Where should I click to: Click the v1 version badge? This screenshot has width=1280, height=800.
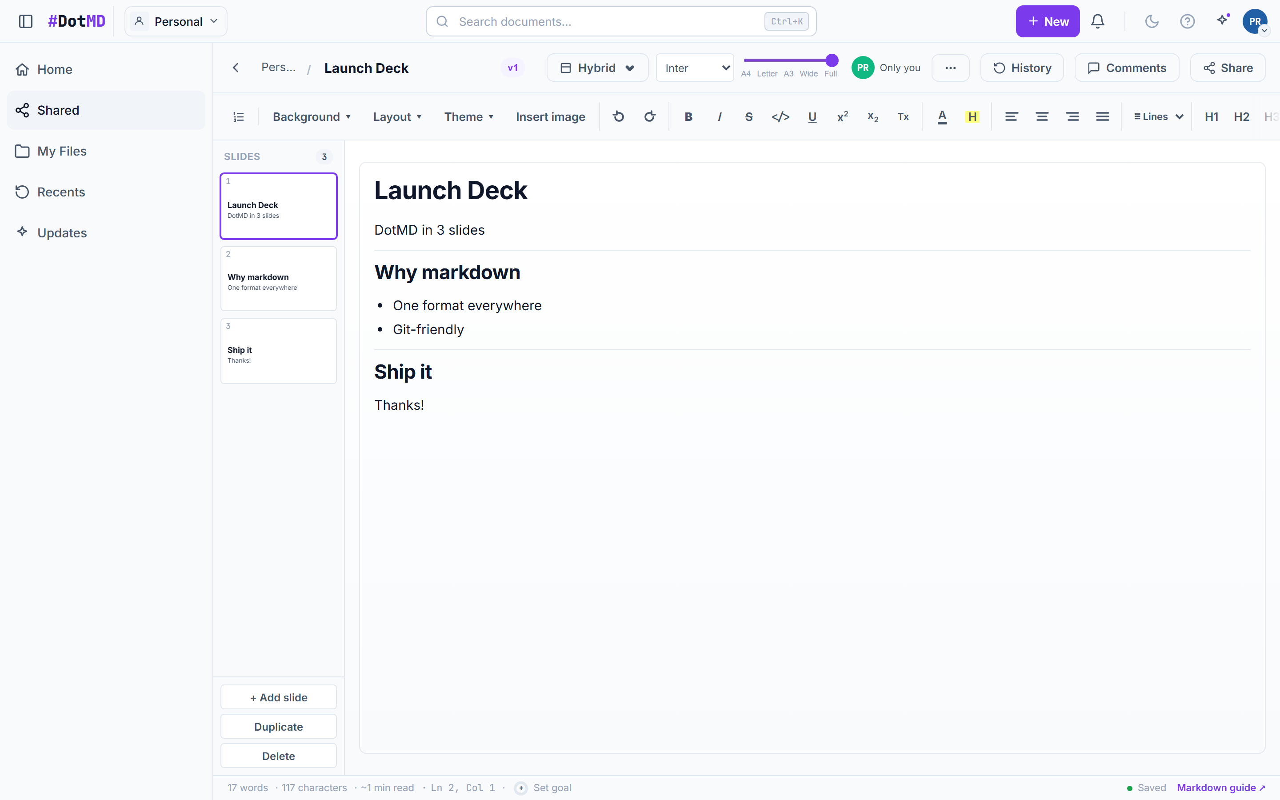pos(512,68)
